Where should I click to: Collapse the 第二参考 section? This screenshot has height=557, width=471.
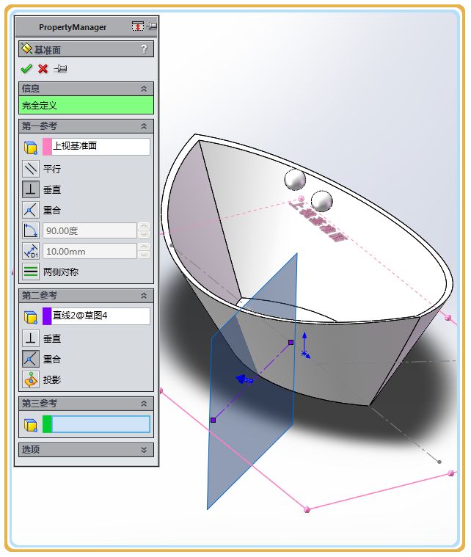pos(144,296)
